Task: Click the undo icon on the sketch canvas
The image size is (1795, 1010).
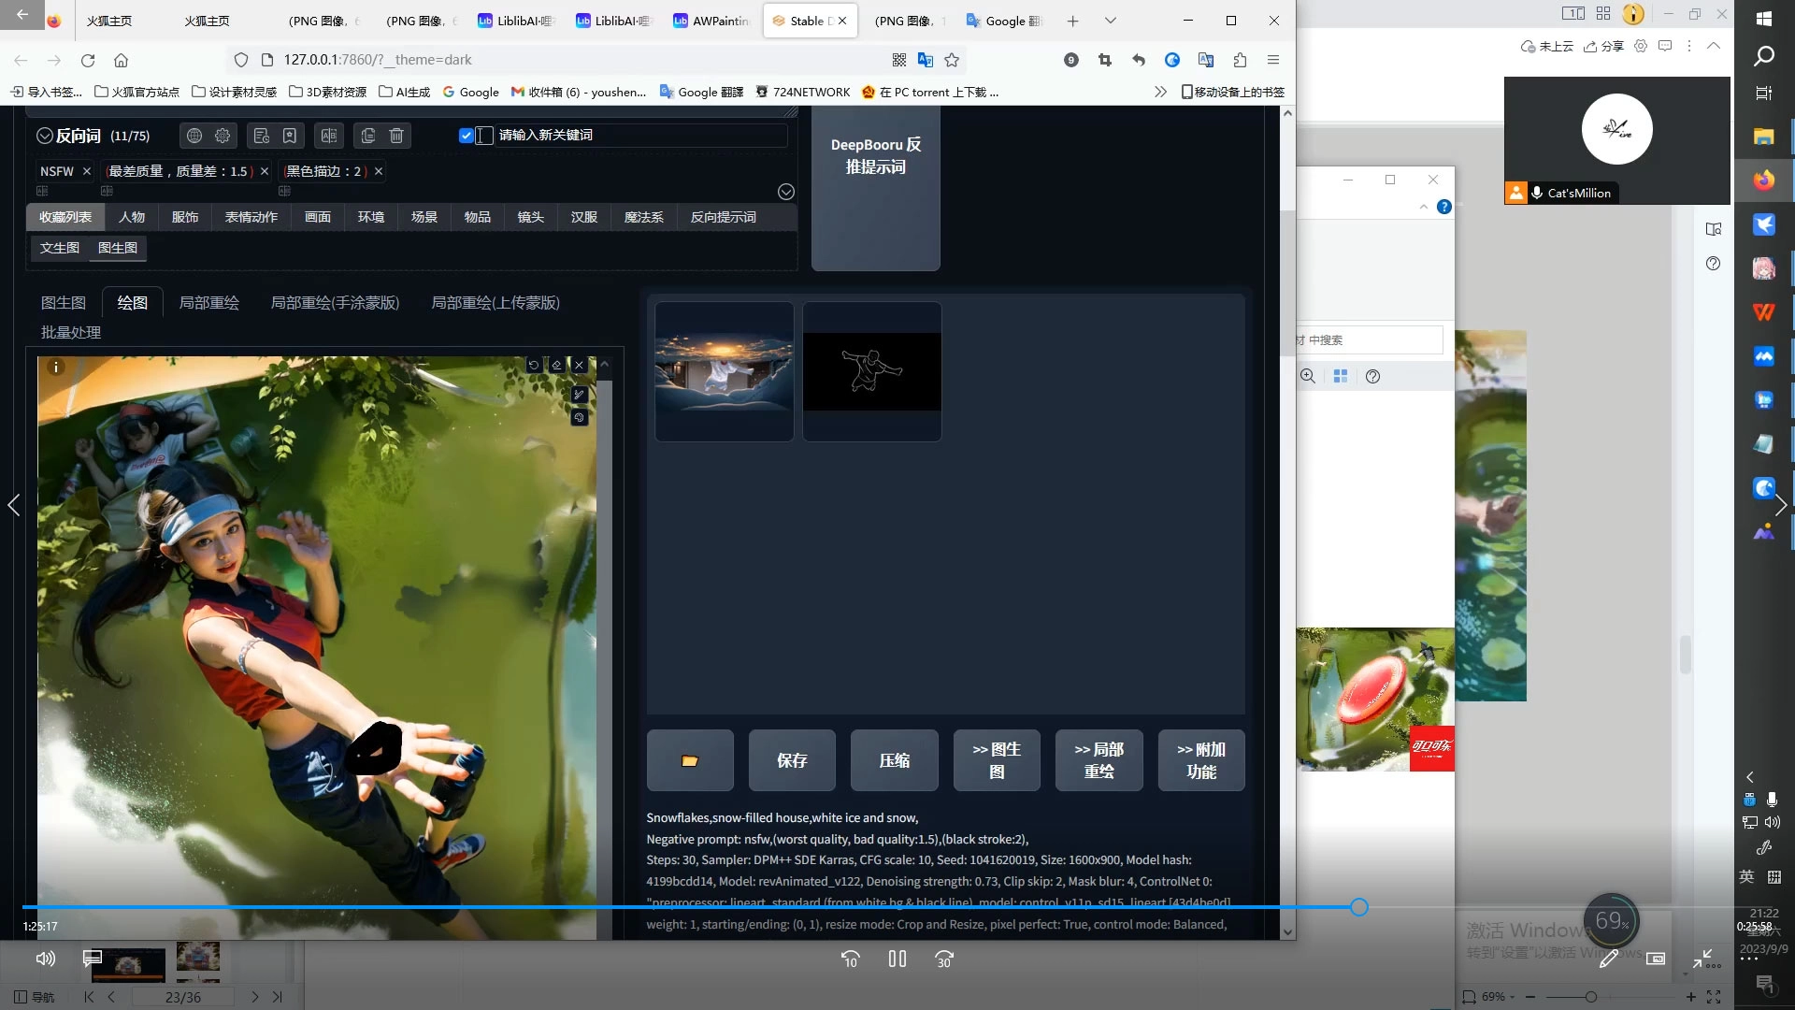Action: (x=534, y=365)
